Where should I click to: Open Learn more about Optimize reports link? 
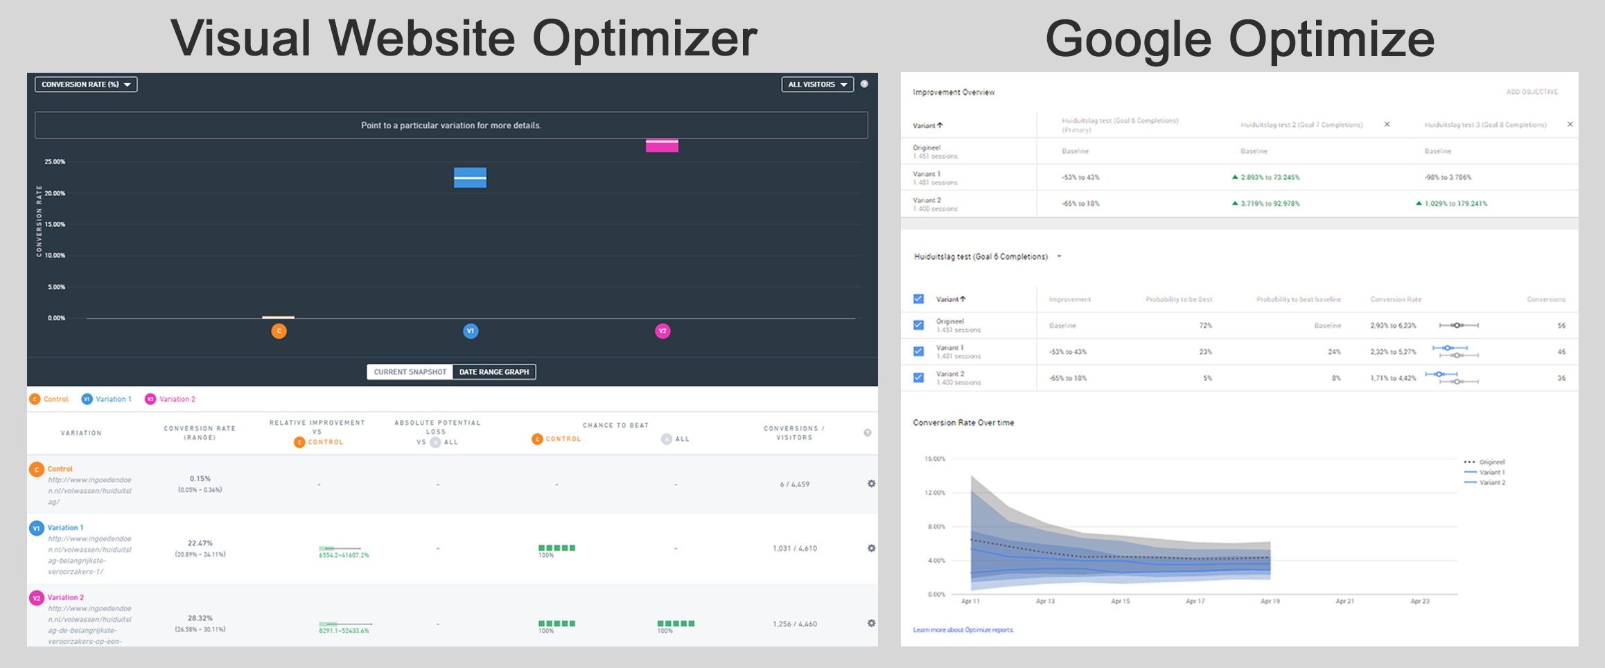(x=963, y=630)
